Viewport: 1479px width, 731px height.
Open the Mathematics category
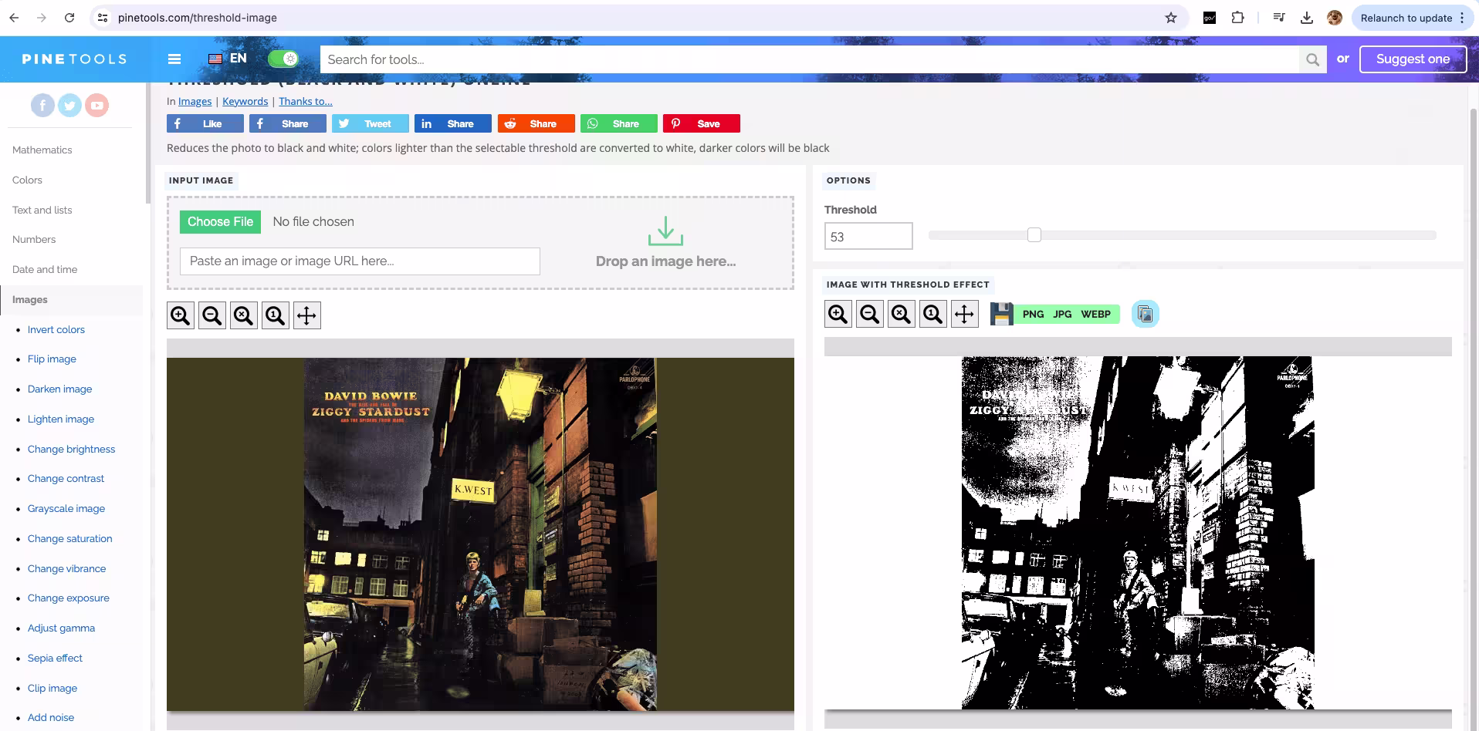pos(42,150)
